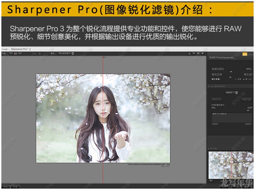
Task: Click the add control point plus button
Action: (x=246, y=100)
